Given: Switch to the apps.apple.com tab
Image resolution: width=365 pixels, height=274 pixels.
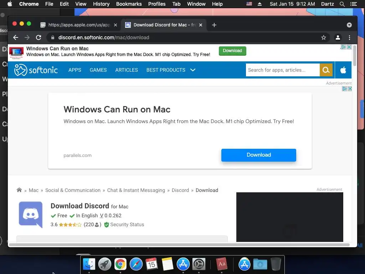Looking at the screenshot, I should point(79,25).
